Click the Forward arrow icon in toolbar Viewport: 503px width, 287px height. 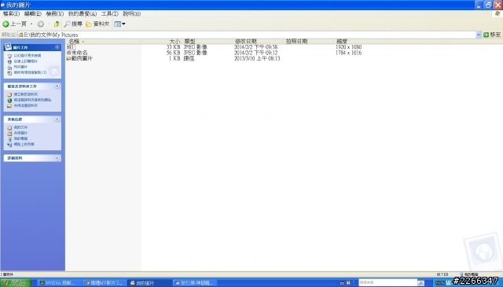(x=40, y=24)
